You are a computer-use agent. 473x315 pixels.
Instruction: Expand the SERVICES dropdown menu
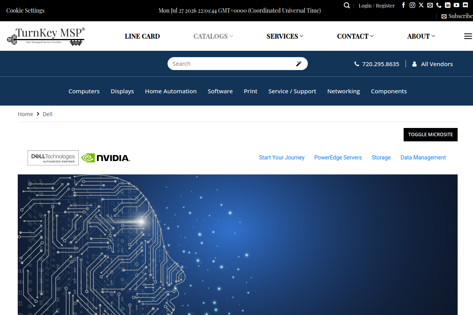(285, 36)
